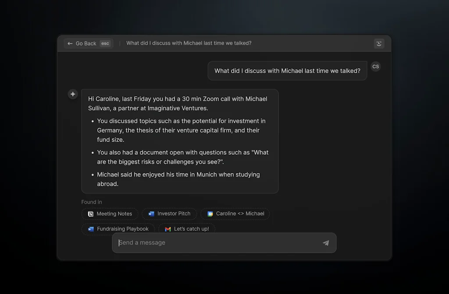
Task: Open the Let's catch up! email
Action: pyautogui.click(x=187, y=229)
